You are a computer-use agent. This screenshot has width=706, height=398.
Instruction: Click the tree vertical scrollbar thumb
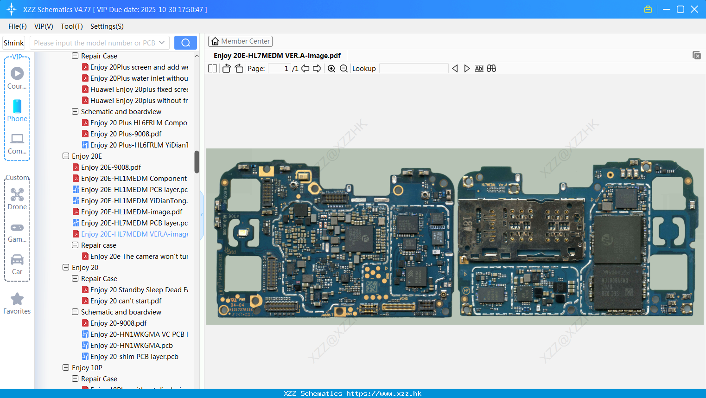click(197, 162)
